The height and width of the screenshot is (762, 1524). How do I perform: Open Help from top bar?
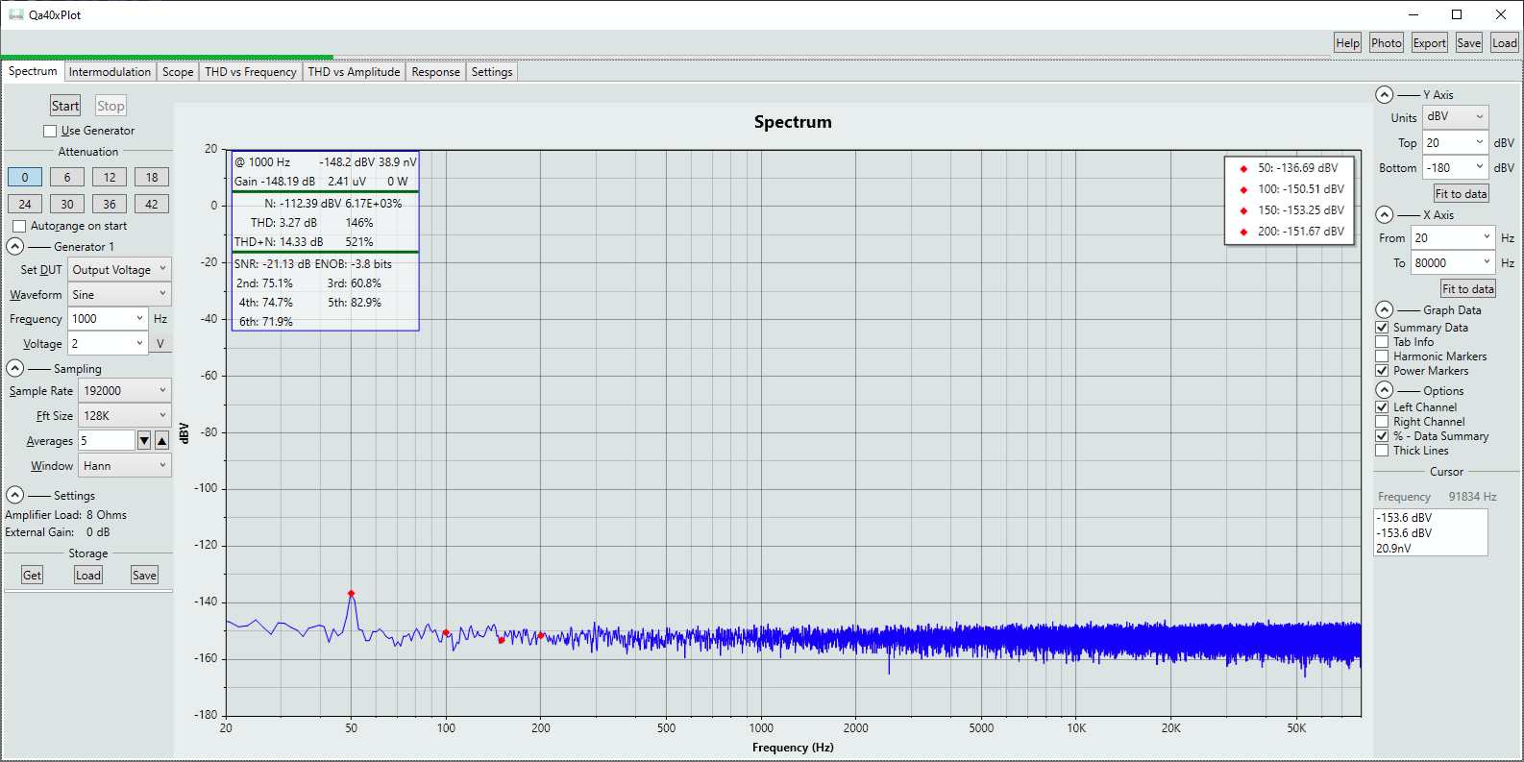[x=1347, y=43]
